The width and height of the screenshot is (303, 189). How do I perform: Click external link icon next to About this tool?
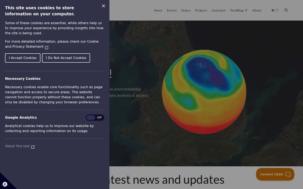[x=33, y=147]
